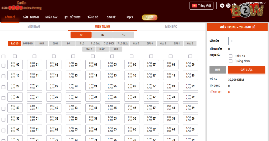The width and height of the screenshot is (269, 141).
Task: Tick the column checkbox above number 09
Action: click(x=190, y=56)
